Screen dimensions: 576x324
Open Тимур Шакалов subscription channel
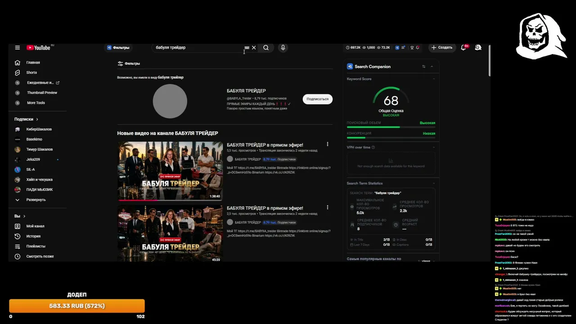[40, 149]
